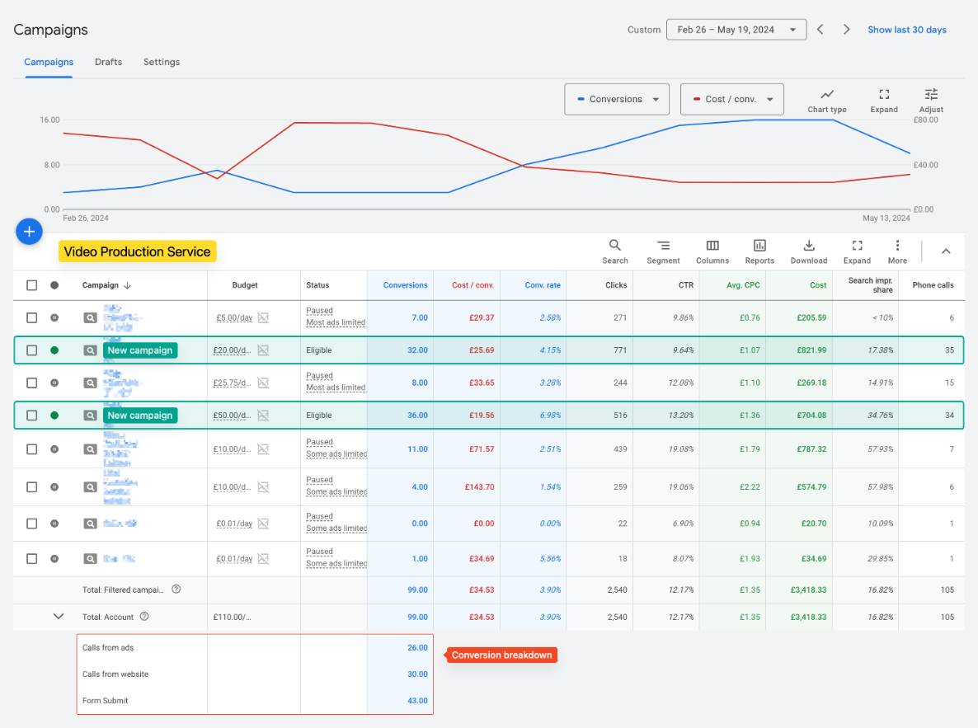
Task: Select checkbox for £20.00/day eligible campaign
Action: coord(32,350)
